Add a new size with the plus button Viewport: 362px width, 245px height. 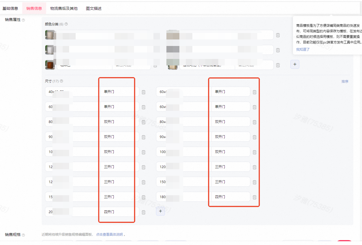point(160,211)
